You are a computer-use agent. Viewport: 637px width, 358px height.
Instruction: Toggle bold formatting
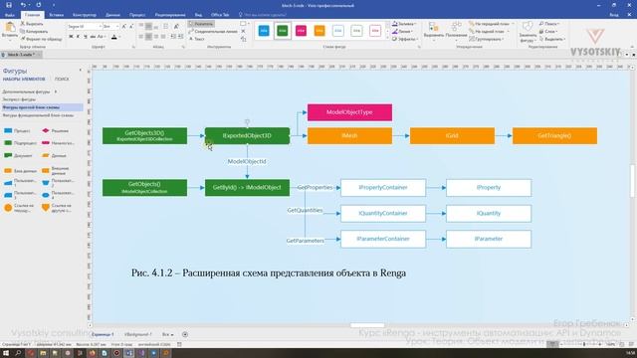coord(71,37)
